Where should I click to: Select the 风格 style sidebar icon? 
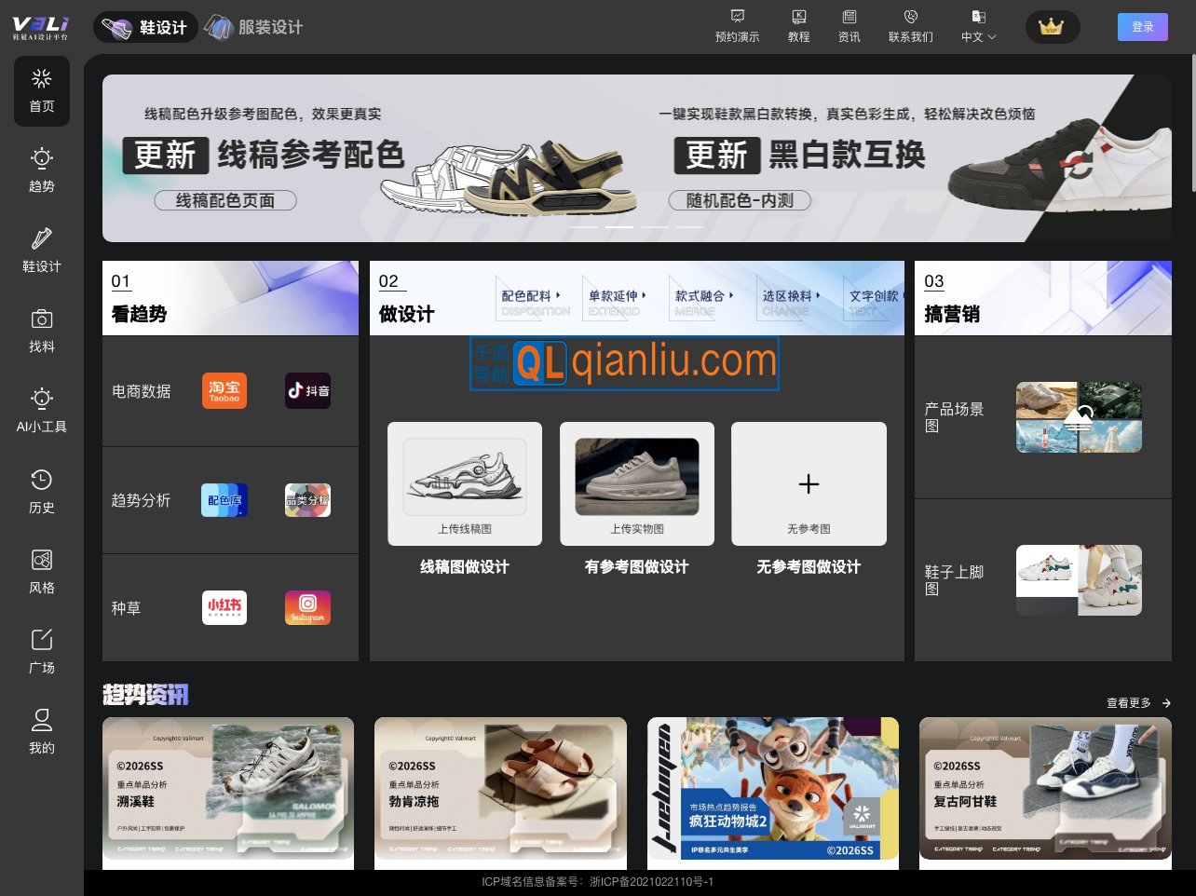coord(41,572)
